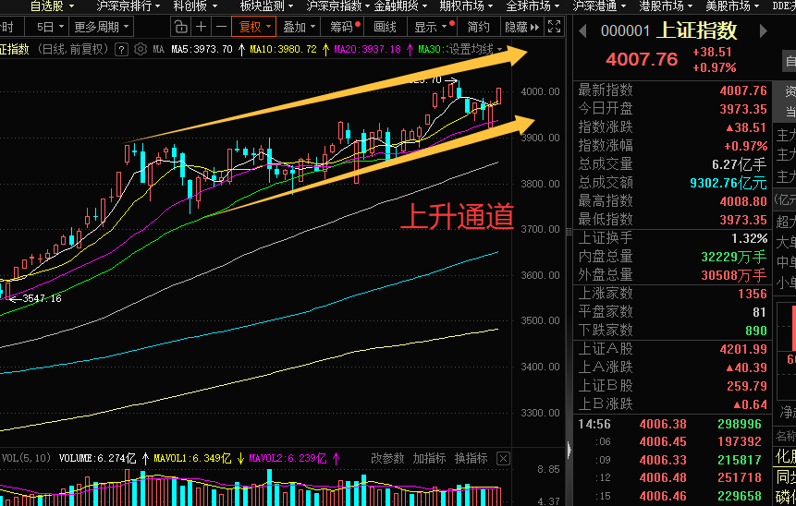Click 加指标 in volume panel
This screenshot has height=506, width=796.
click(429, 458)
